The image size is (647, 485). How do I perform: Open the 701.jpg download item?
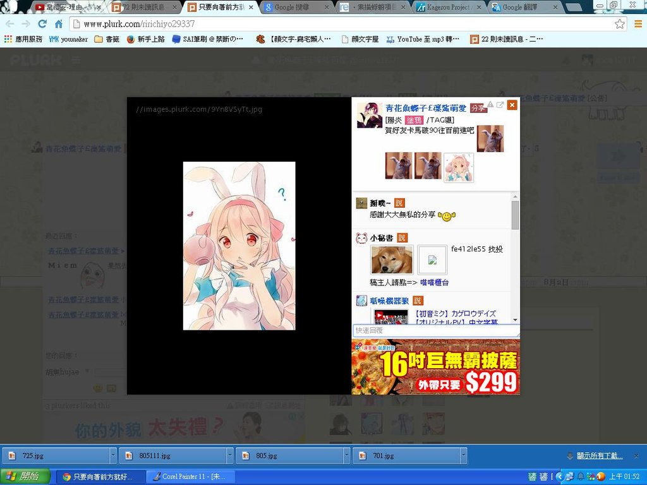click(406, 456)
